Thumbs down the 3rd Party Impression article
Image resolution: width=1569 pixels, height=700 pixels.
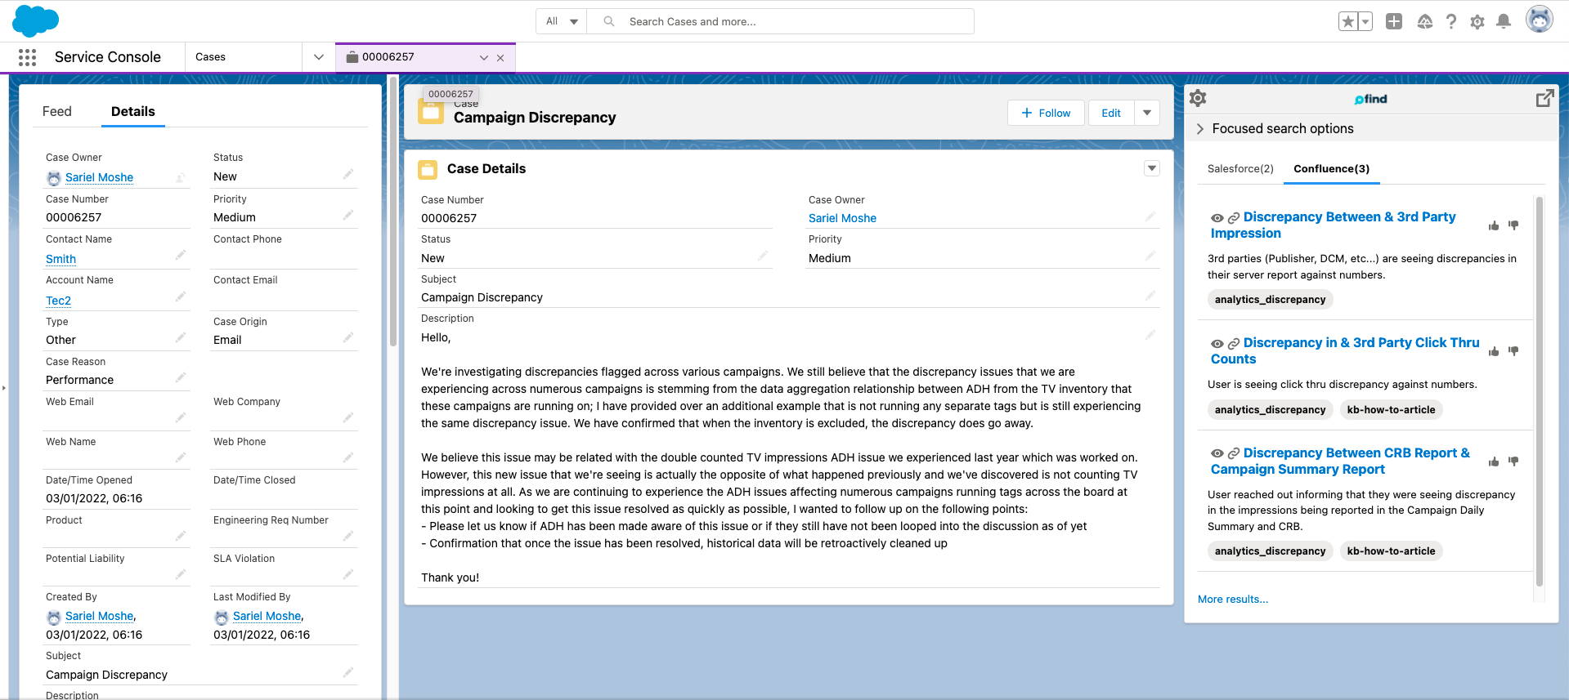pyautogui.click(x=1513, y=225)
